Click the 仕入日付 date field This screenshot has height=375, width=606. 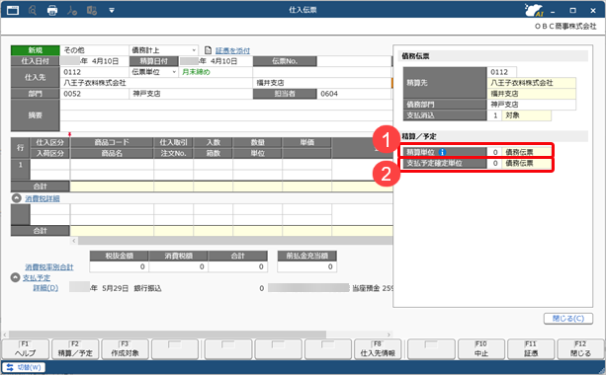click(94, 61)
